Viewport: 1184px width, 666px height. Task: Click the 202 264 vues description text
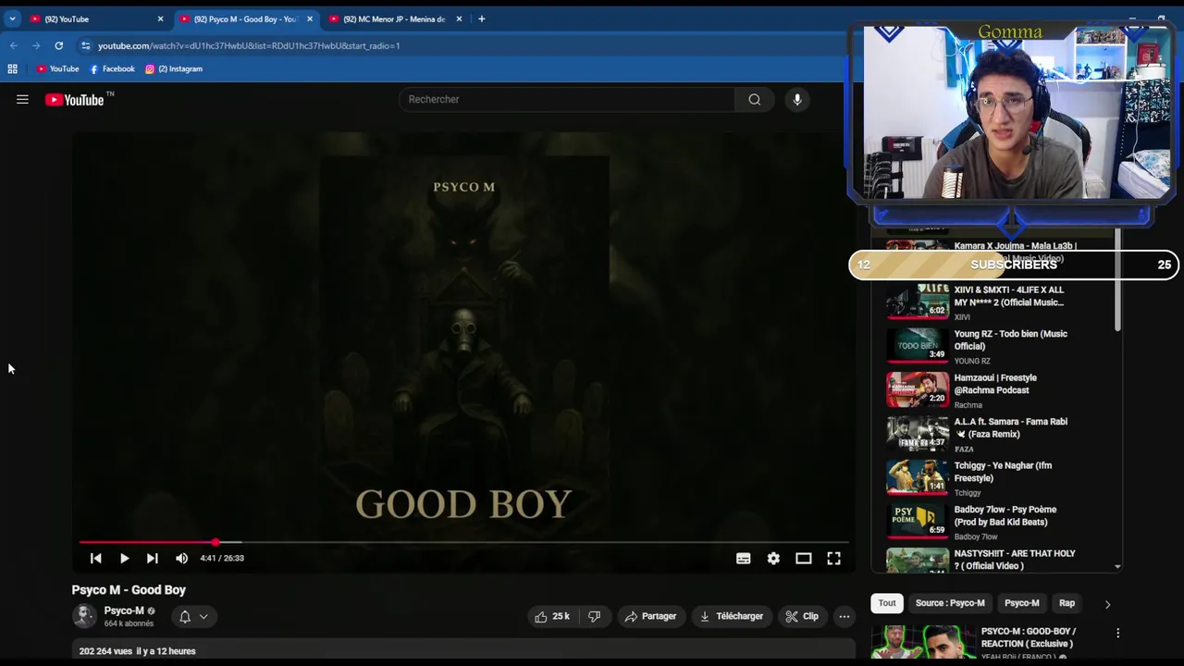click(x=137, y=651)
